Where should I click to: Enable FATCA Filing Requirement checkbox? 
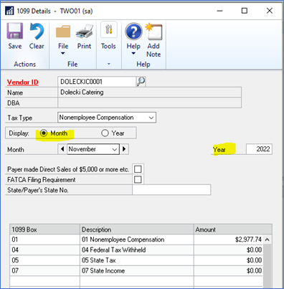pyautogui.click(x=138, y=179)
